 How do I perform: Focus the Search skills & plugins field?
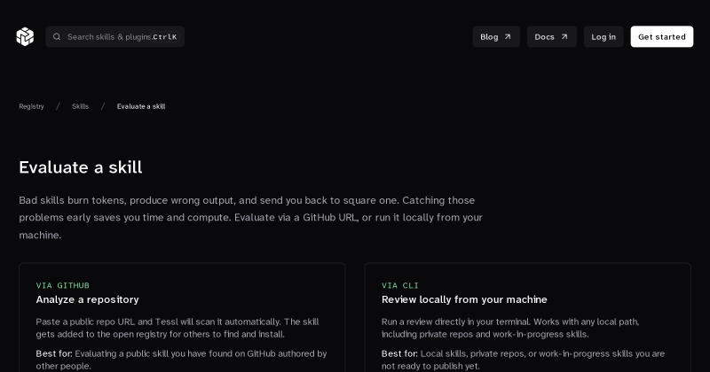pyautogui.click(x=115, y=36)
